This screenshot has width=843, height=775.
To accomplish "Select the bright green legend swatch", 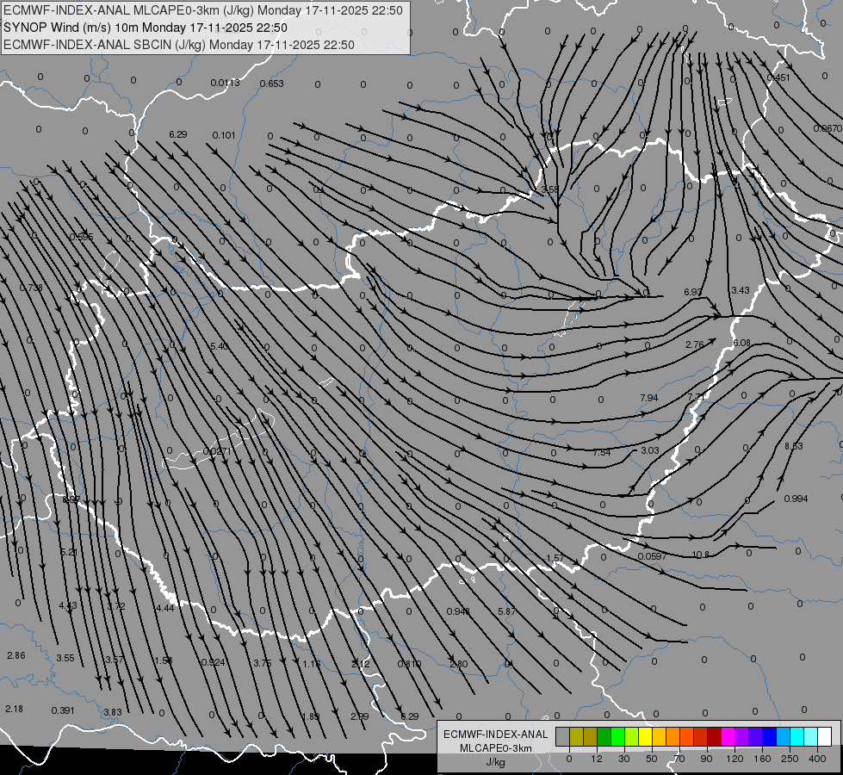I will pos(617,737).
